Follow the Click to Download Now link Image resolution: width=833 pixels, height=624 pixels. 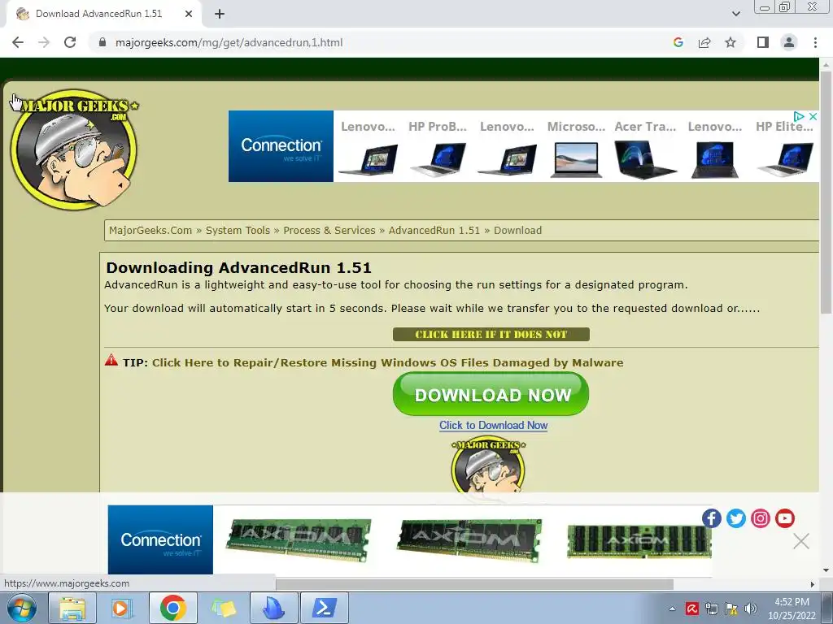(493, 425)
